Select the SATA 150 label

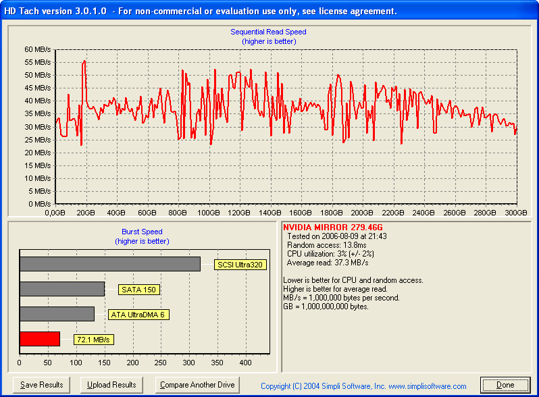[x=139, y=290]
